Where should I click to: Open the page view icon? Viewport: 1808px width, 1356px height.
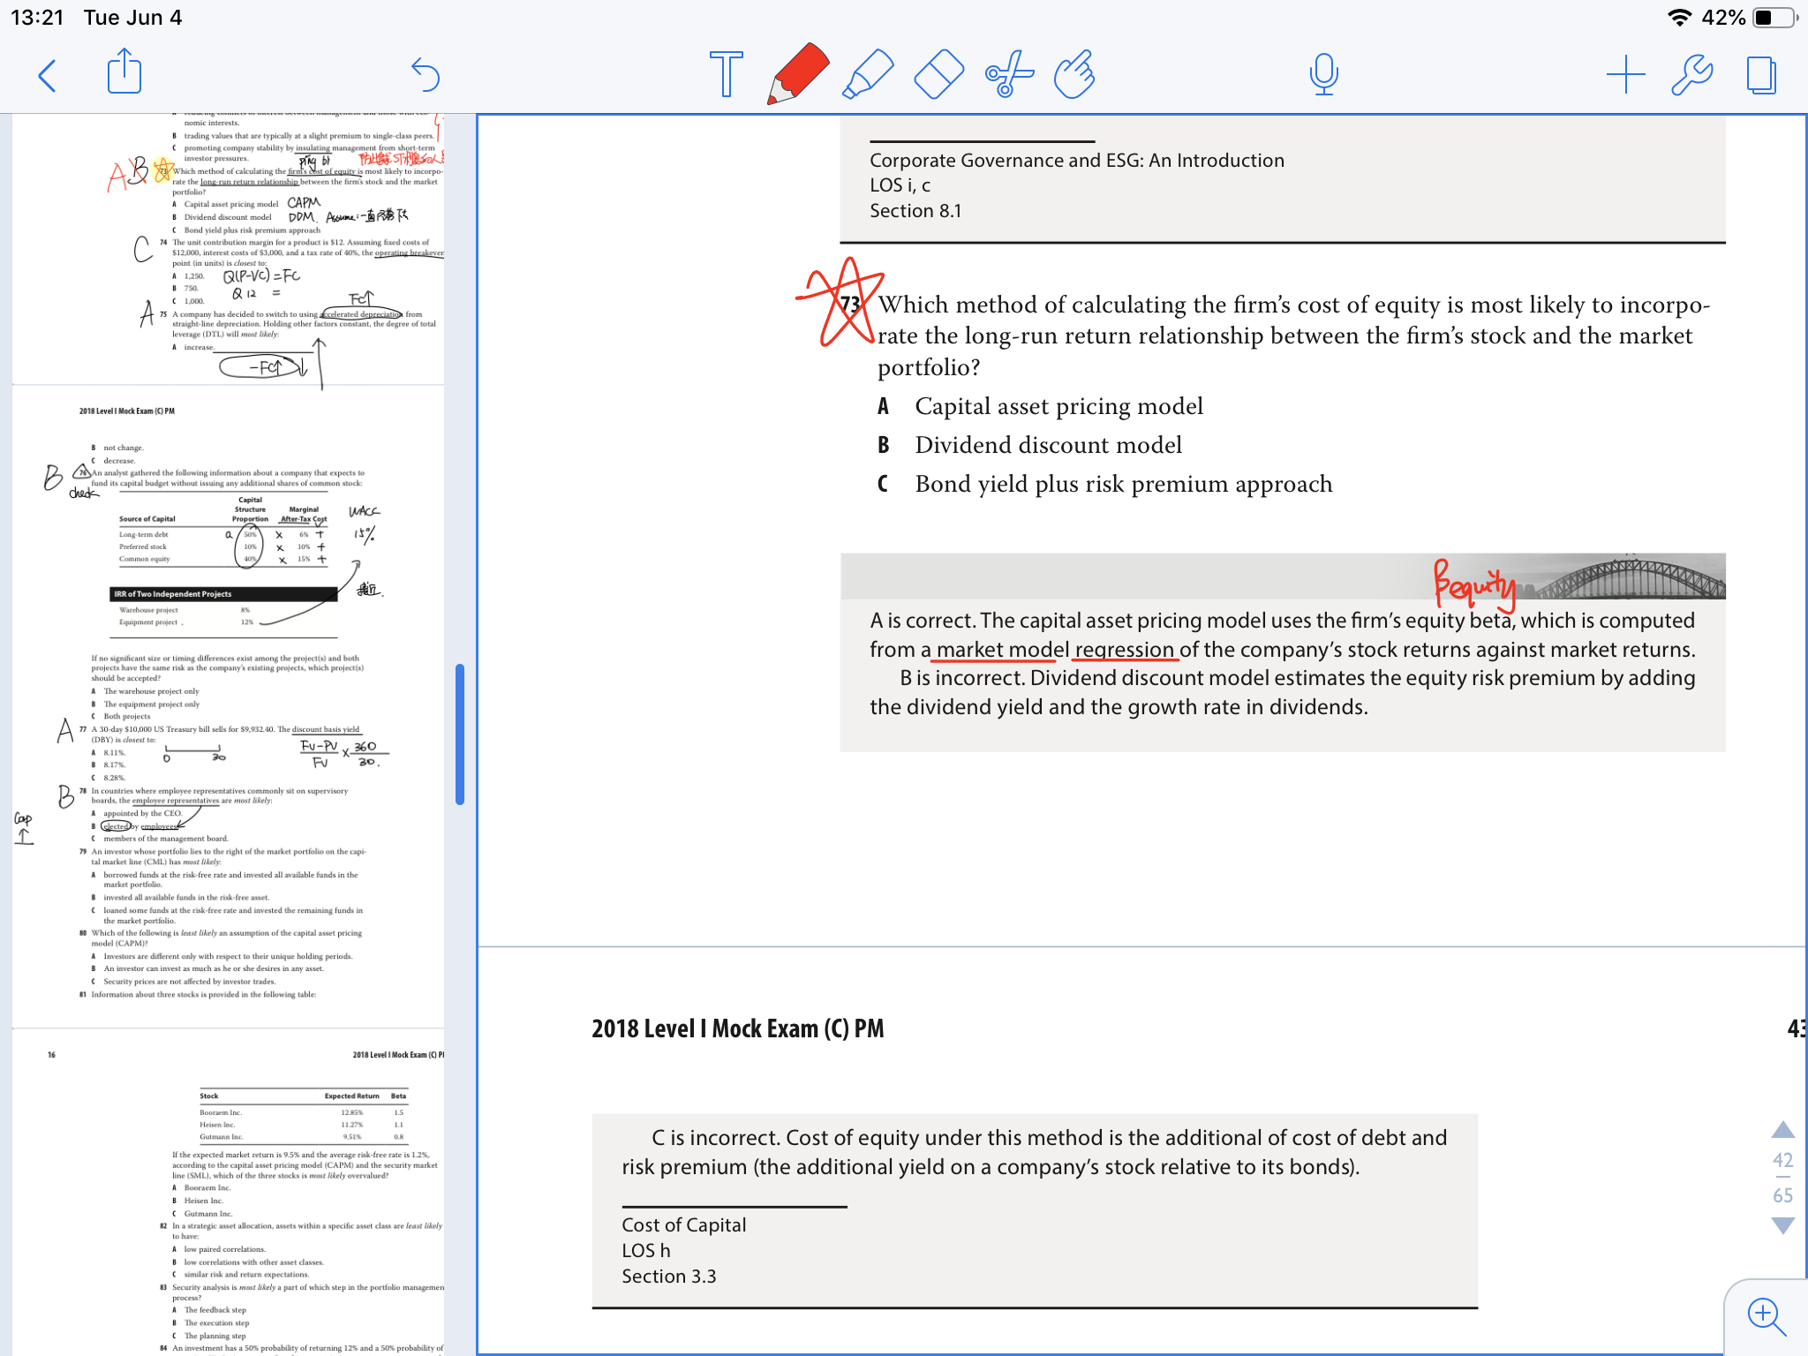[1761, 75]
